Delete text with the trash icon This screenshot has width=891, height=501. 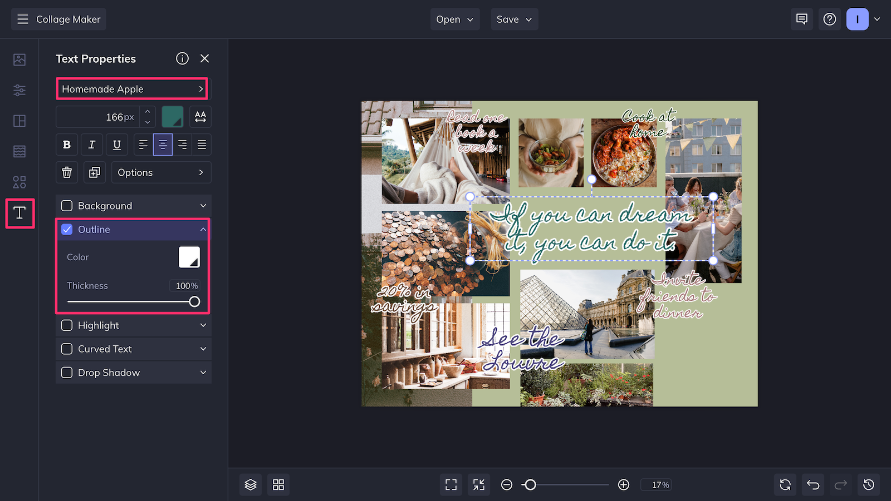point(67,172)
